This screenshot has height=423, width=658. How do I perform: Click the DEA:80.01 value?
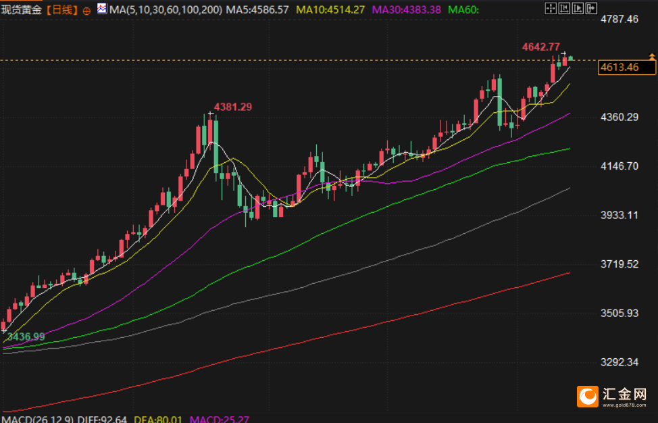point(158,419)
